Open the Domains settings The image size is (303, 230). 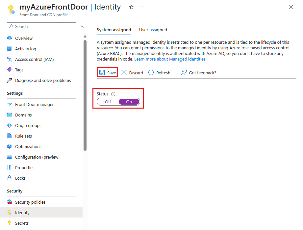(x=23, y=115)
